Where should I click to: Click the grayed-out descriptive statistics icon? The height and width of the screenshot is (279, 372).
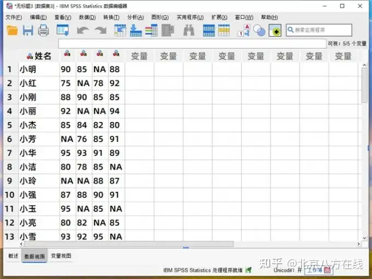click(168, 31)
